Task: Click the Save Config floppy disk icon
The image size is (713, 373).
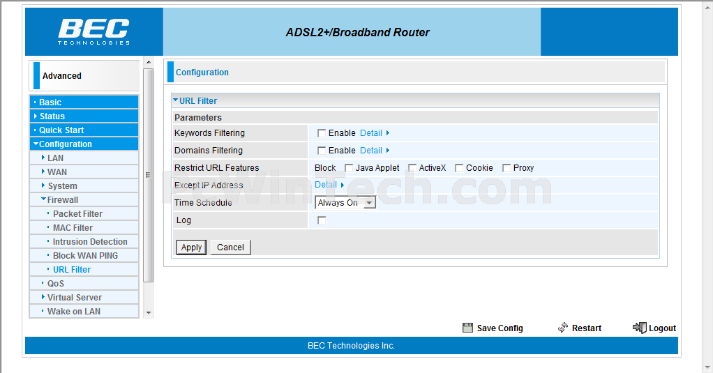Action: [467, 328]
